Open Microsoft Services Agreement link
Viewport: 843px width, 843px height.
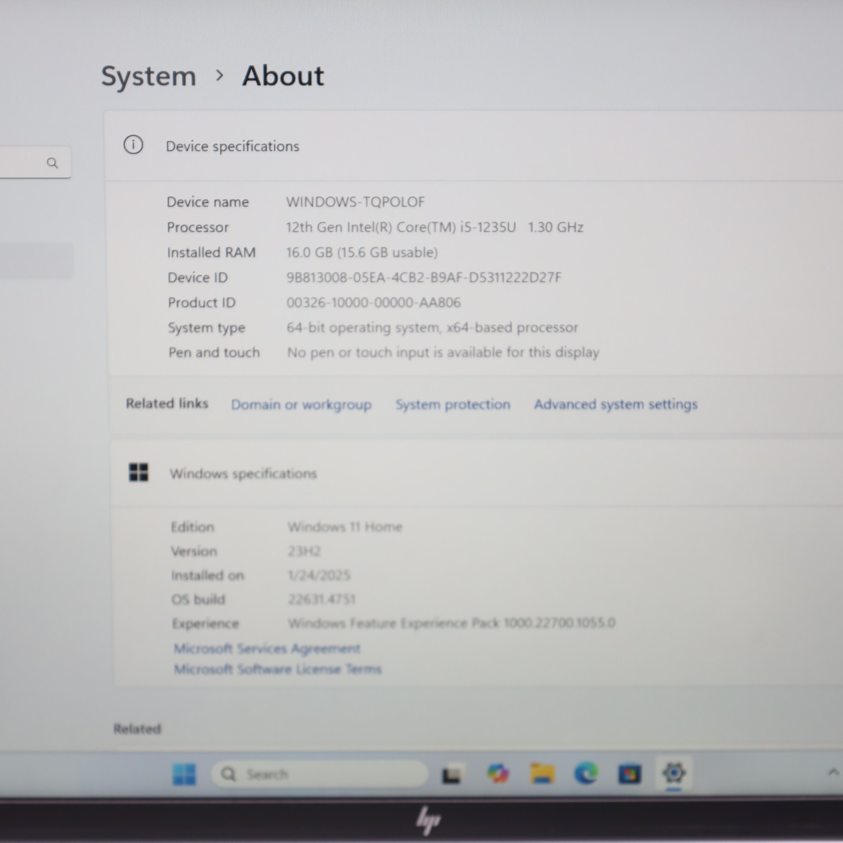click(x=267, y=648)
